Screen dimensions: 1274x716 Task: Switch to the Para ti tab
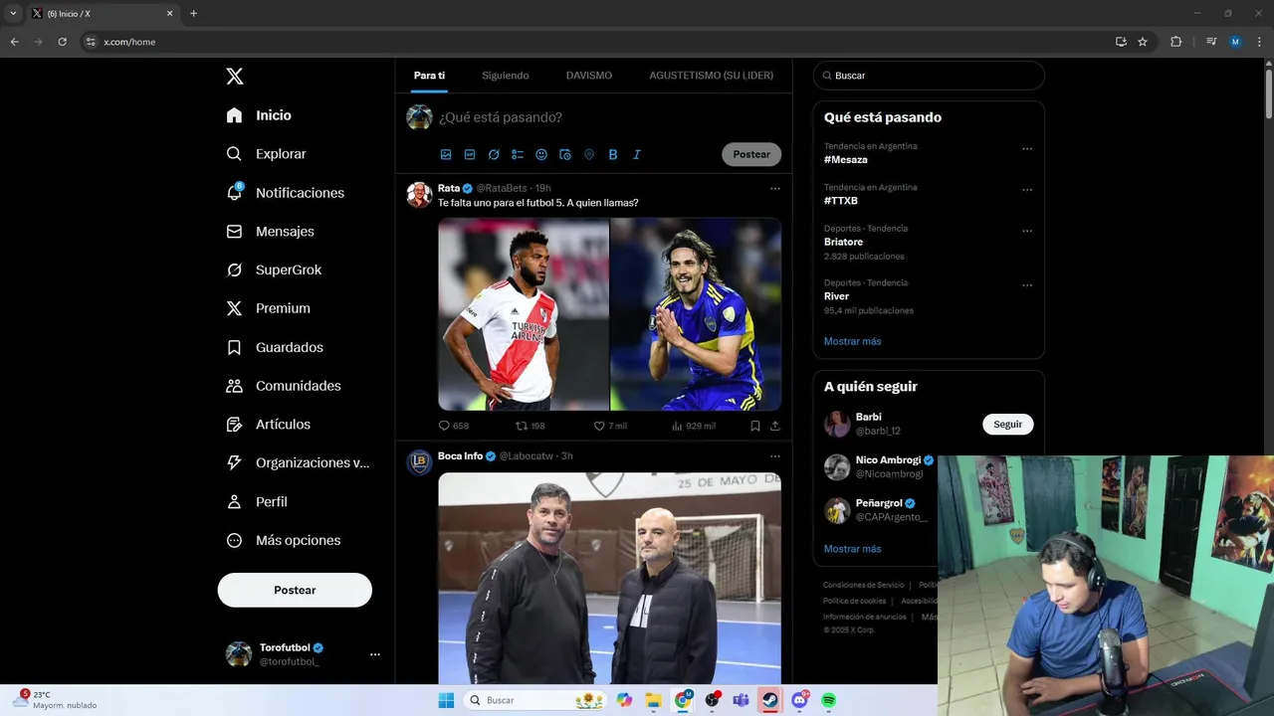pos(429,76)
